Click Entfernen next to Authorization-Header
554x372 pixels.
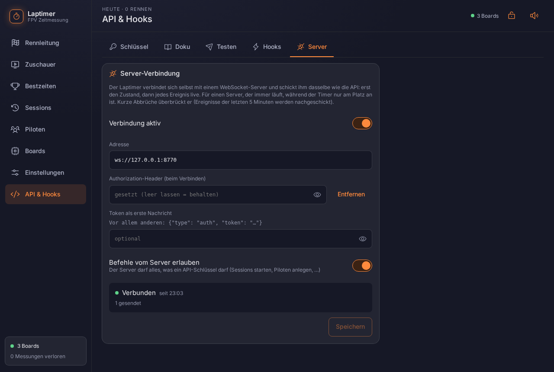pyautogui.click(x=351, y=194)
